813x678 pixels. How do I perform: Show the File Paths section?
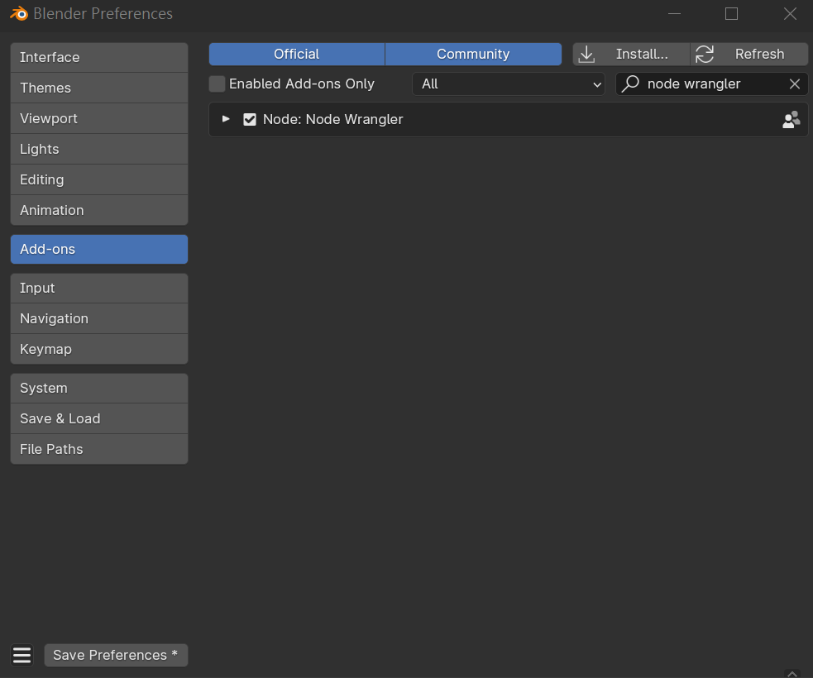point(99,450)
